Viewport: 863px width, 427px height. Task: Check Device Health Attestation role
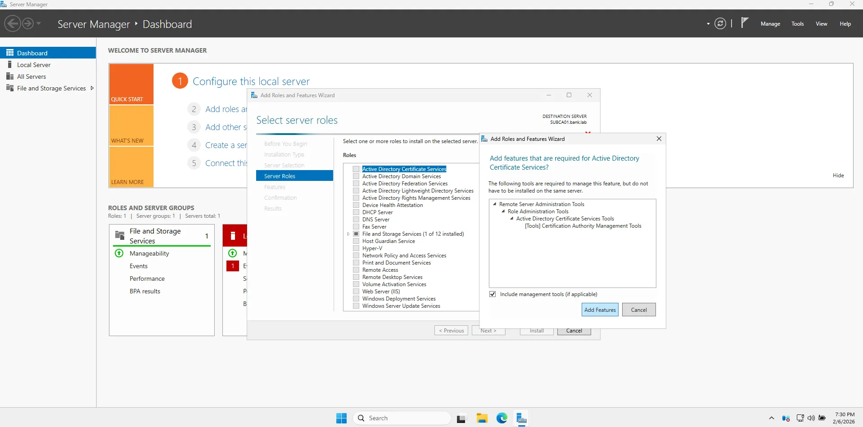click(356, 205)
